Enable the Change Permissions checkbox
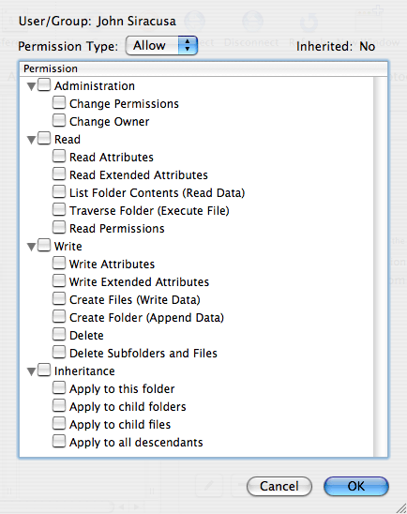 59,102
